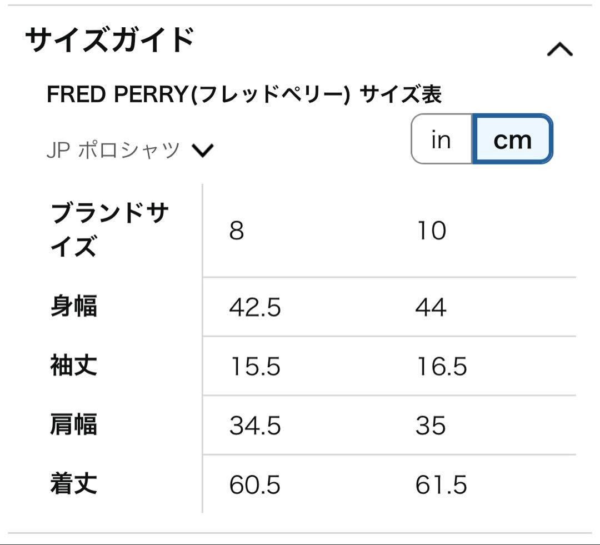Select the 肩幅 row label
The height and width of the screenshot is (545, 600).
coord(74,425)
